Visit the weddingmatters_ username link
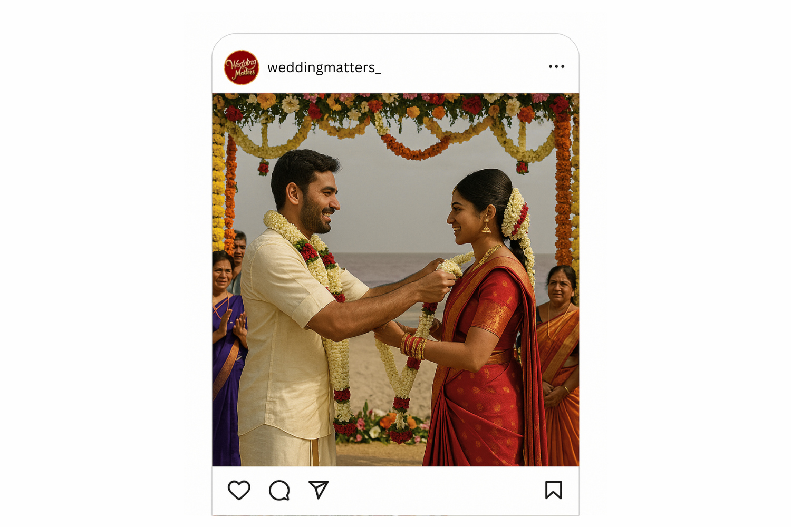 (324, 67)
